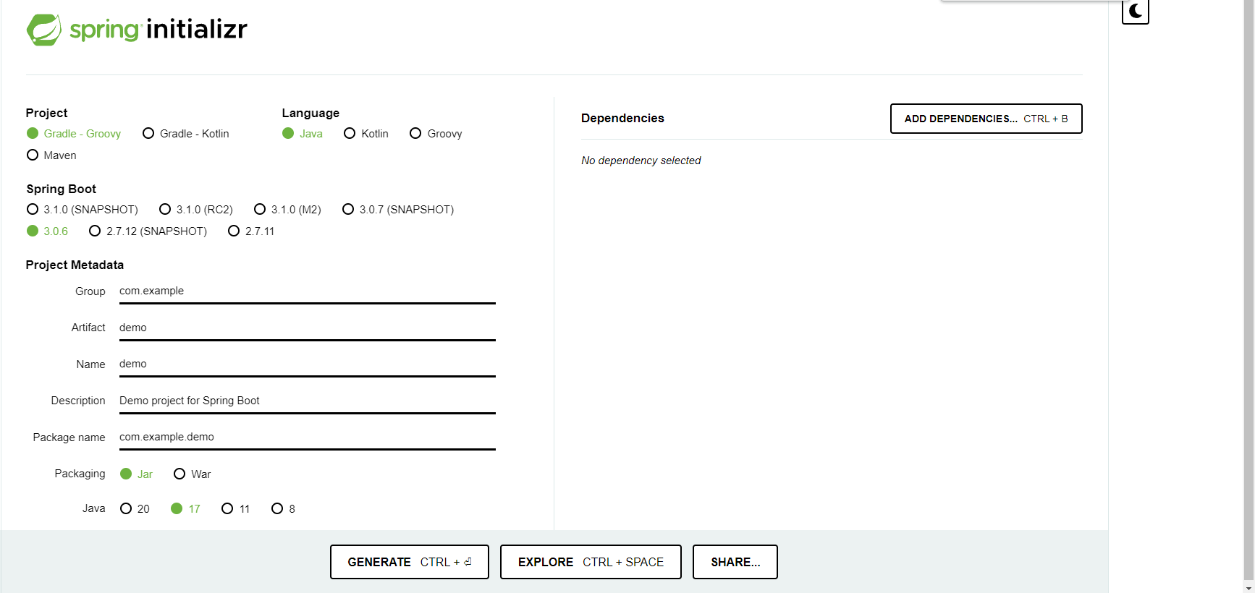Viewport: 1255px width, 593px height.
Task: Choose Spring Boot 3.0.7 (SNAPSHOT)
Action: pos(398,210)
